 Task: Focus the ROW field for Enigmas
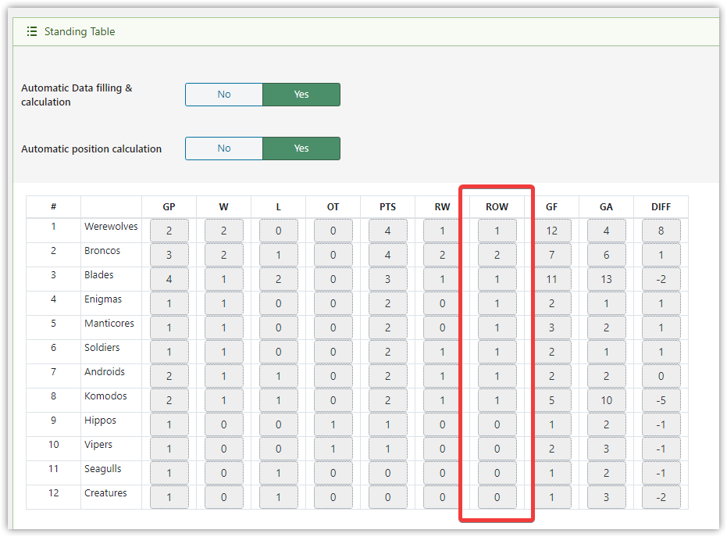497,303
